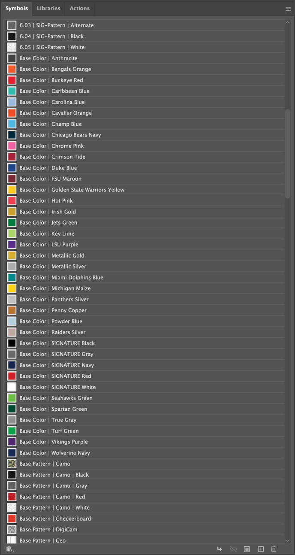Select the Symbols tab
295x555 pixels.
[17, 8]
